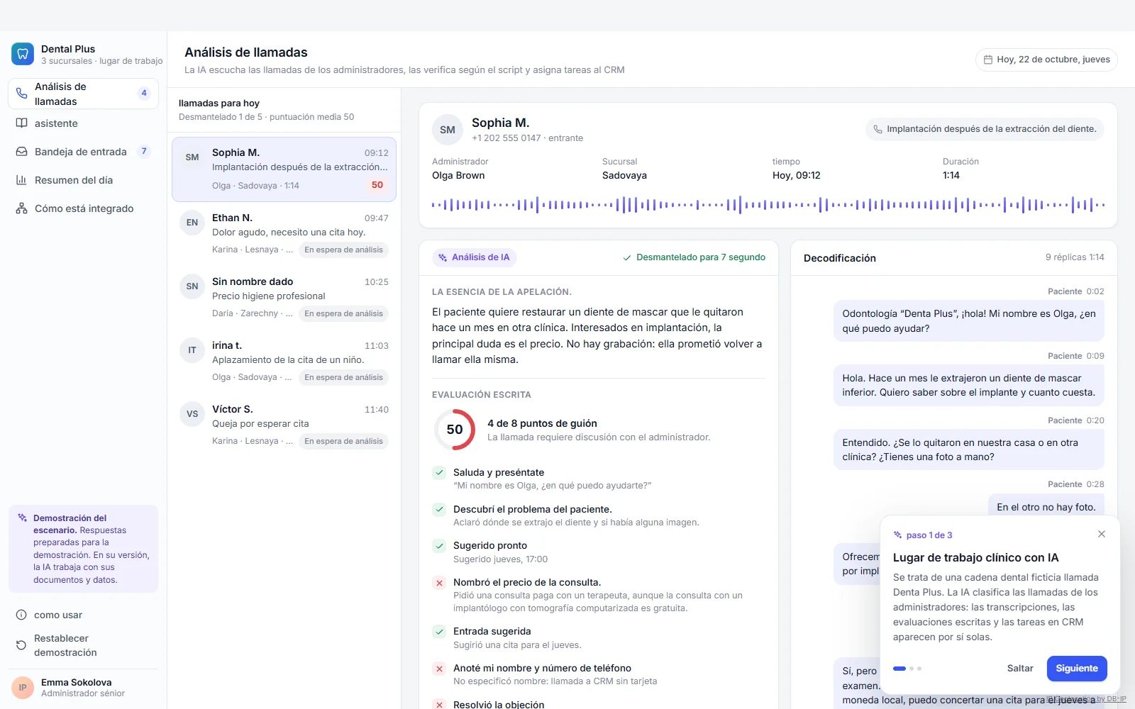Screen dimensions: 1135x709
Task: Open the date selector Hoy, 22 de octubre
Action: (x=1046, y=60)
